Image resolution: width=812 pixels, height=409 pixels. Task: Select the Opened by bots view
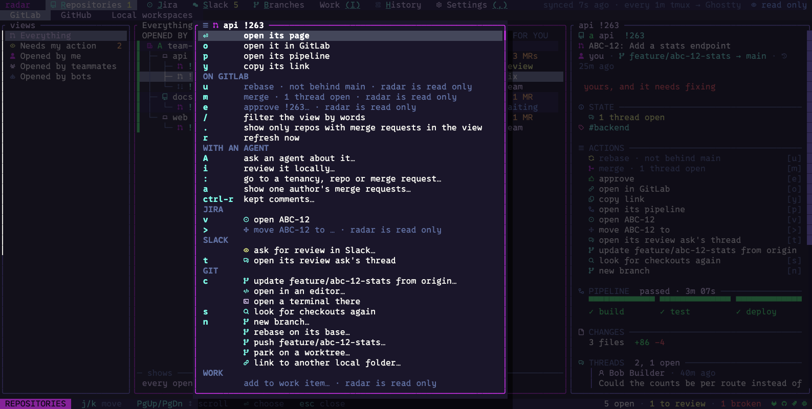pos(66,77)
